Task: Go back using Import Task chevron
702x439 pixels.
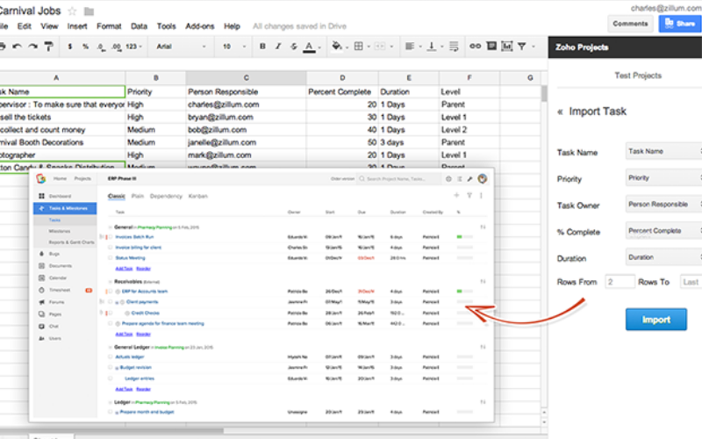Action: (560, 112)
